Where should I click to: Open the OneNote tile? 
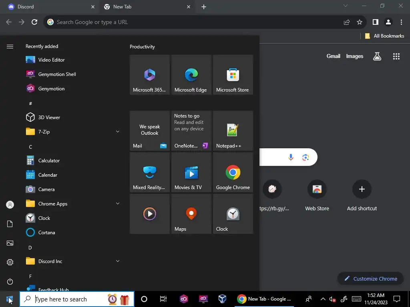coord(191,131)
